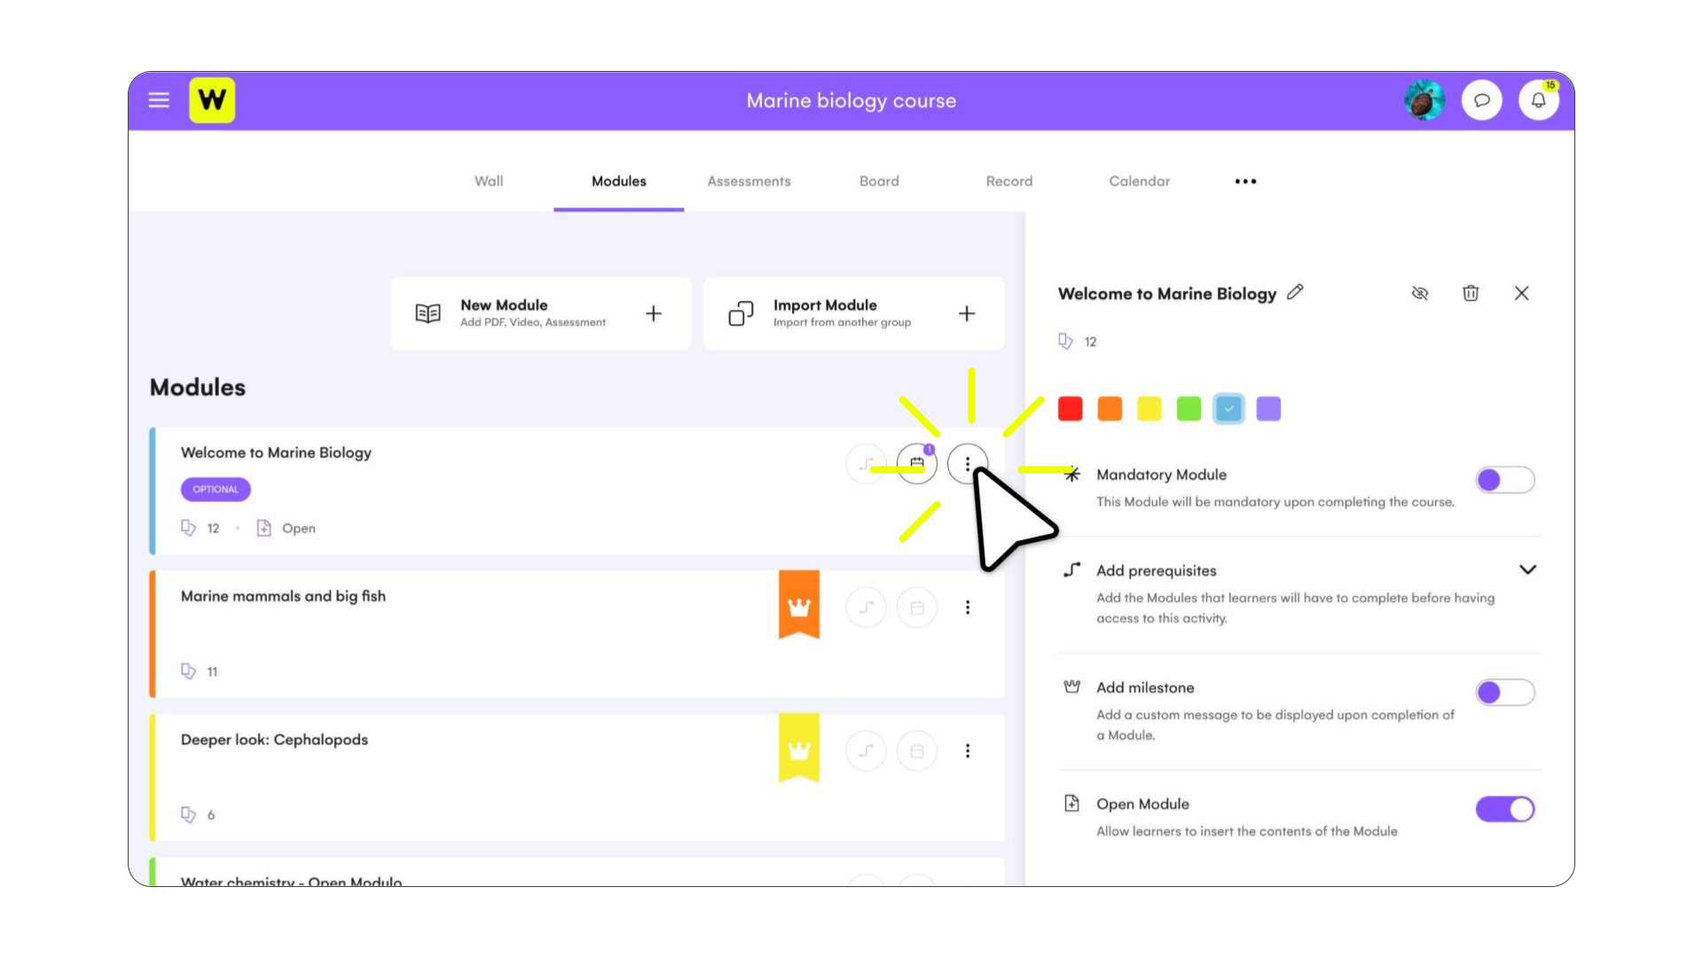This screenshot has height=958, width=1703.
Task: Open Welcome to Marine Biology module
Action: click(x=276, y=452)
